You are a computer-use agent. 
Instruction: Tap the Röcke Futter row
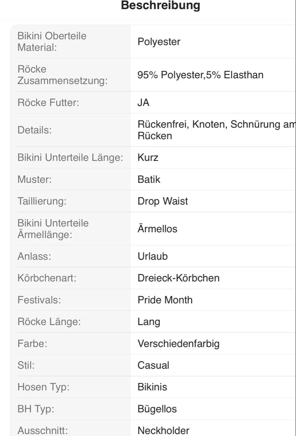(153, 103)
